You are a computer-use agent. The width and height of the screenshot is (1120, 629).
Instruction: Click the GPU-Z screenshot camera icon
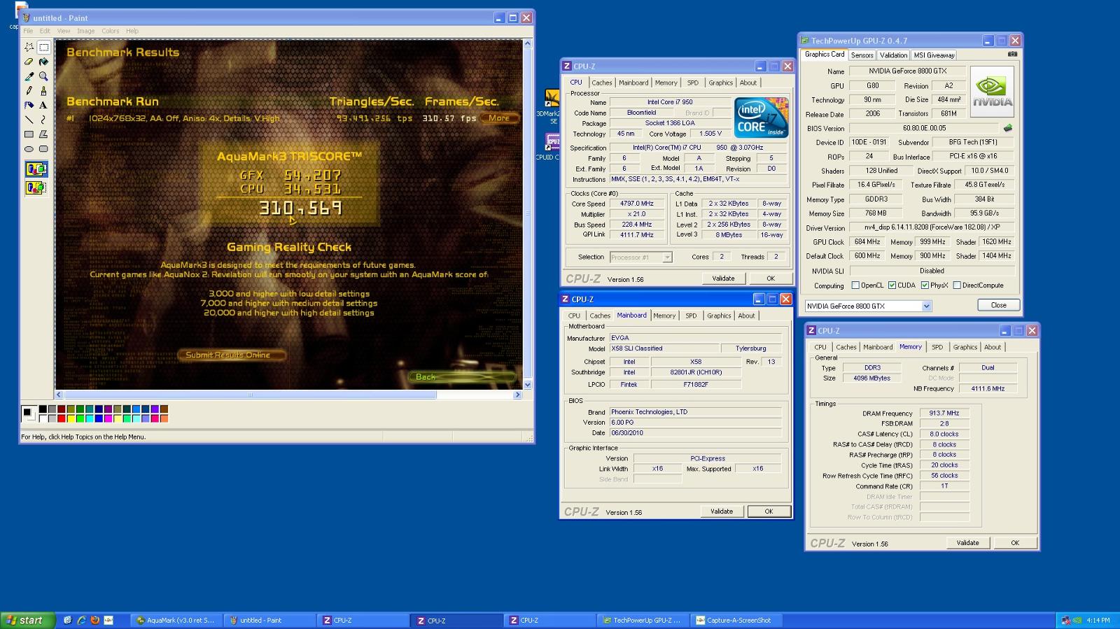coord(1012,54)
